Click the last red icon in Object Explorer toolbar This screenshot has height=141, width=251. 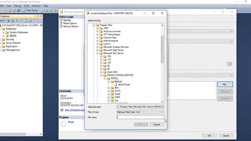point(30,21)
